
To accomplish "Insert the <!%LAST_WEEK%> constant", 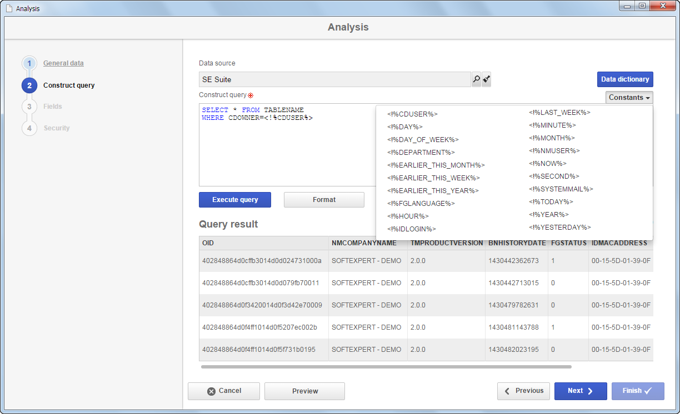I will pyautogui.click(x=559, y=113).
